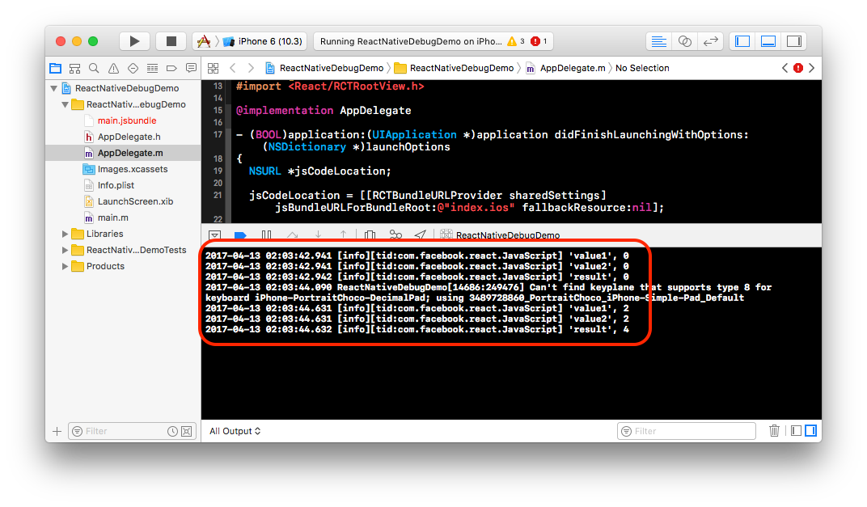867x507 pixels.
Task: Collapse the ReactNativ...ebugDemo group folder
Action: pyautogui.click(x=66, y=104)
